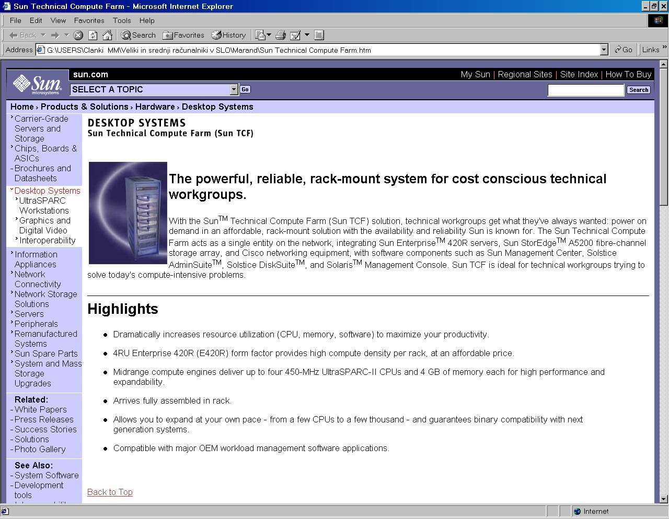Open Information Appliances link

[x=36, y=259]
